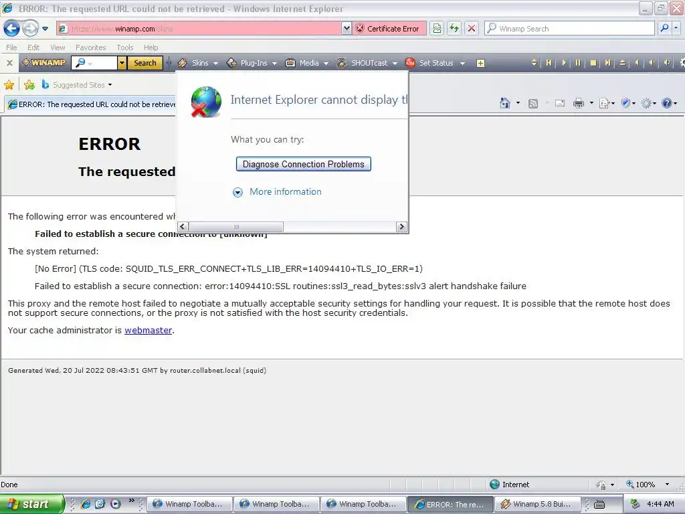Click the green Refresh arrows icon

tap(454, 29)
